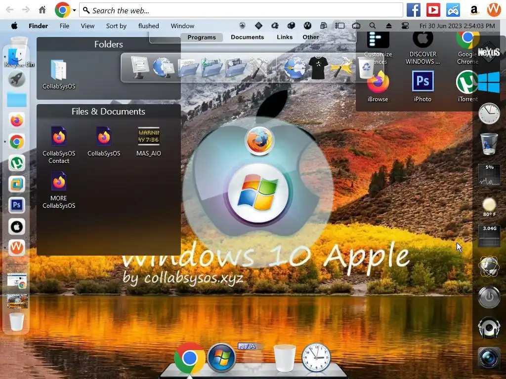Image resolution: width=506 pixels, height=379 pixels.
Task: Click the back arrow in the top bar
Action: 10,10
